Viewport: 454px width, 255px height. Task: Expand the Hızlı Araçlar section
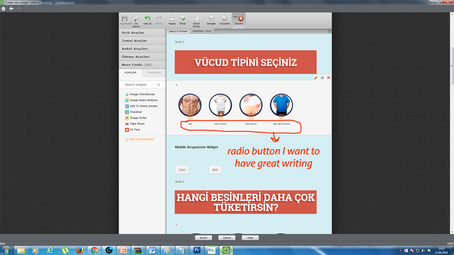click(x=142, y=33)
